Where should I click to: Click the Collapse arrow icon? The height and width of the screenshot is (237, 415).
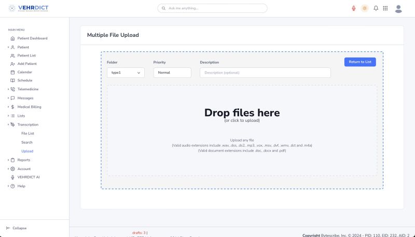point(8,228)
